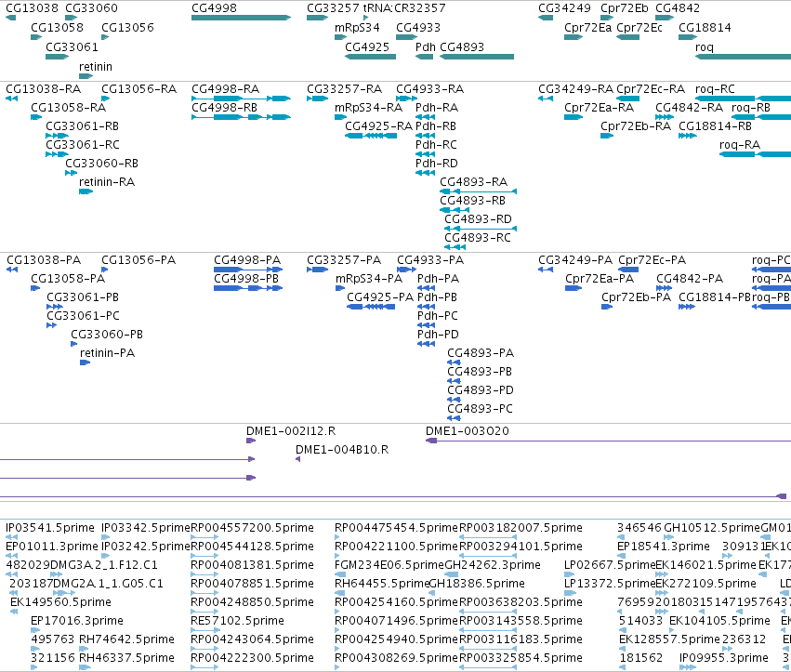Select the CG4925-PA protein glyph
This screenshot has width=791, height=672.
click(371, 307)
